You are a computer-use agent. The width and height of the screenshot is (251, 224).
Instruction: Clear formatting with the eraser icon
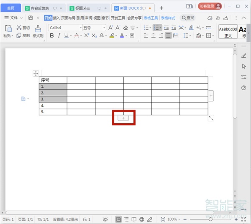click(x=125, y=28)
